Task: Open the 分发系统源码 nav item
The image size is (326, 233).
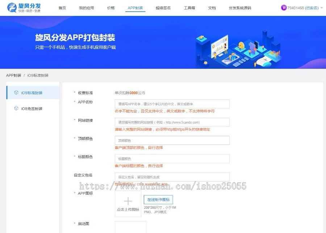Action: coord(239,7)
